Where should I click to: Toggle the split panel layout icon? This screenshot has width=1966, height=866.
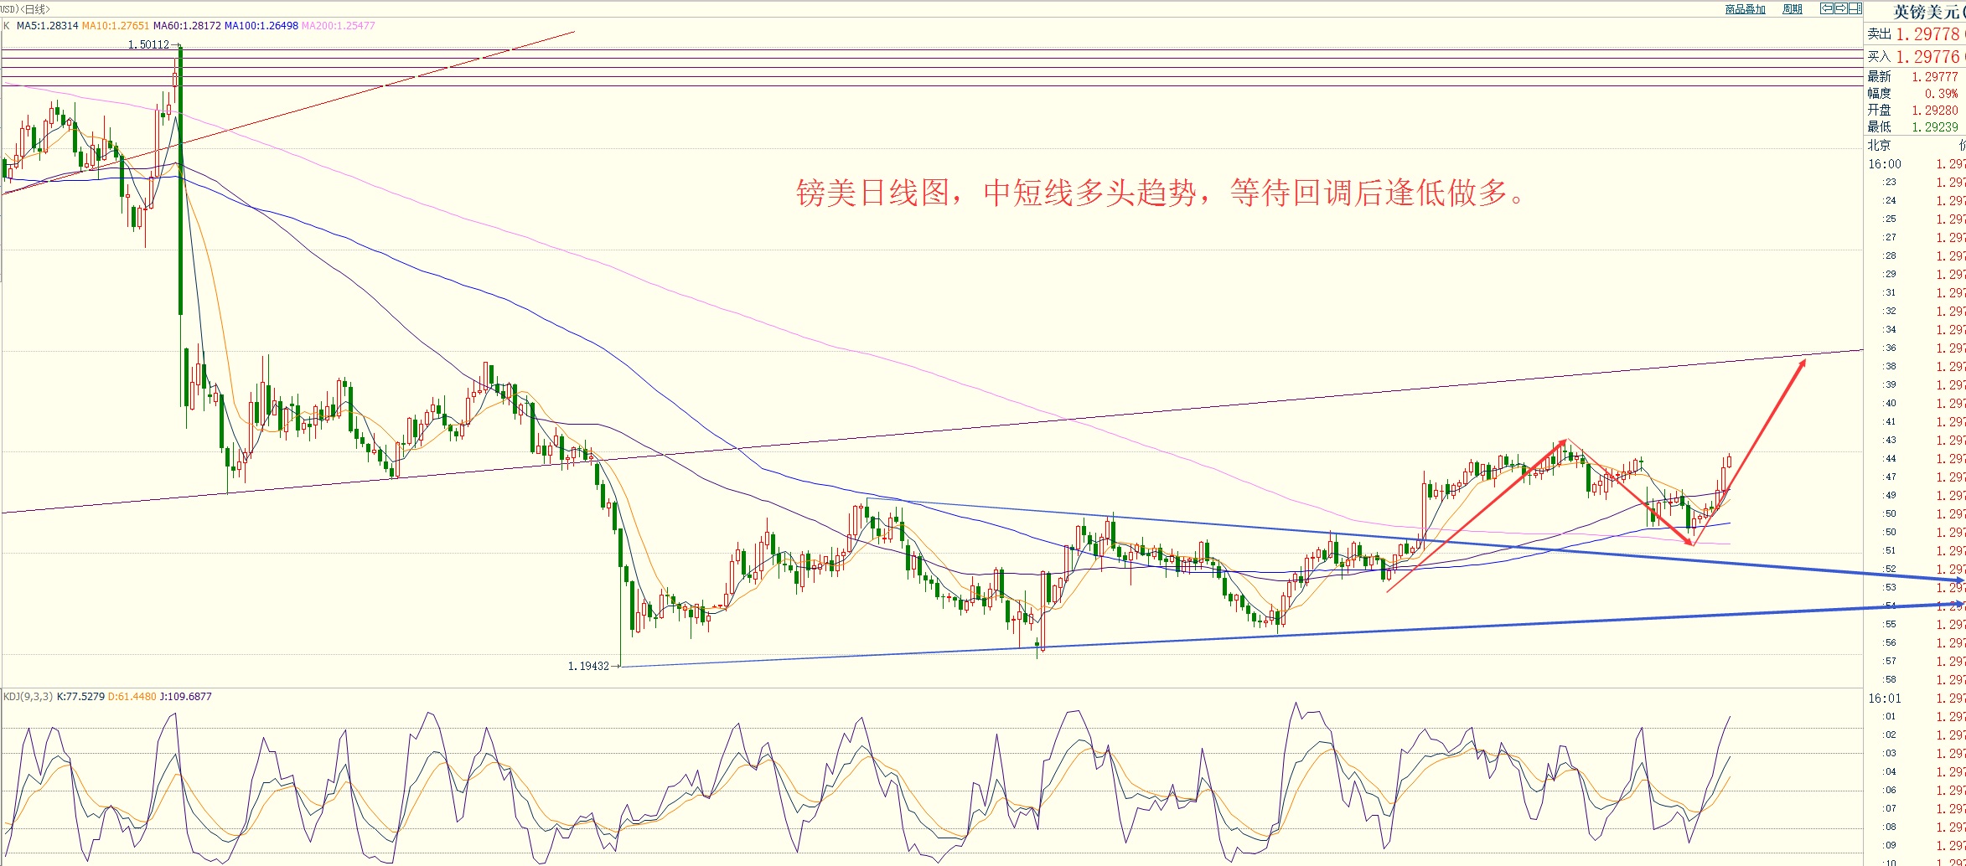pyautogui.click(x=1855, y=8)
